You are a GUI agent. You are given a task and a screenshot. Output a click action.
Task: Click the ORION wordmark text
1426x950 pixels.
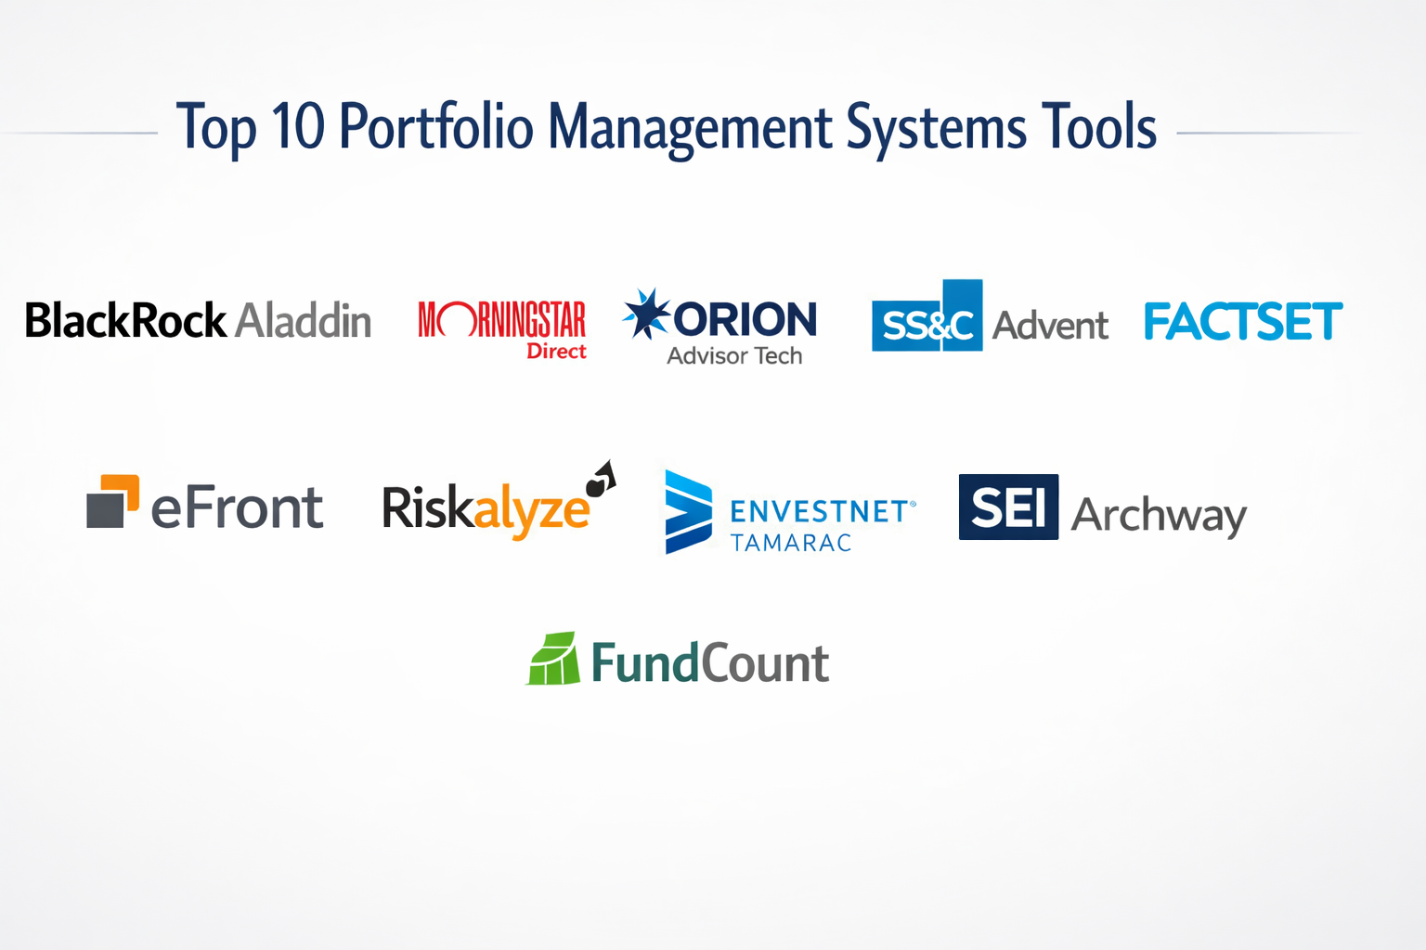tap(745, 320)
